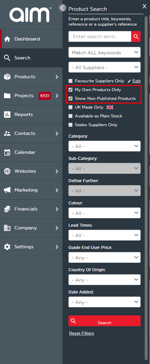Click the Marketing megaphone icon
Viewport: 150px width, 364px height.
pyautogui.click(x=7, y=190)
